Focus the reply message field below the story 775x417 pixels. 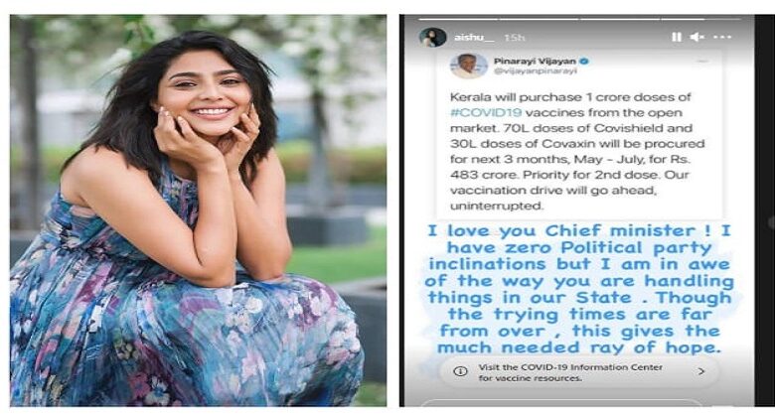coord(561,403)
